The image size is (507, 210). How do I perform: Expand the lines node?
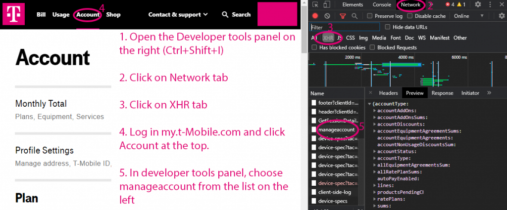click(x=374, y=185)
